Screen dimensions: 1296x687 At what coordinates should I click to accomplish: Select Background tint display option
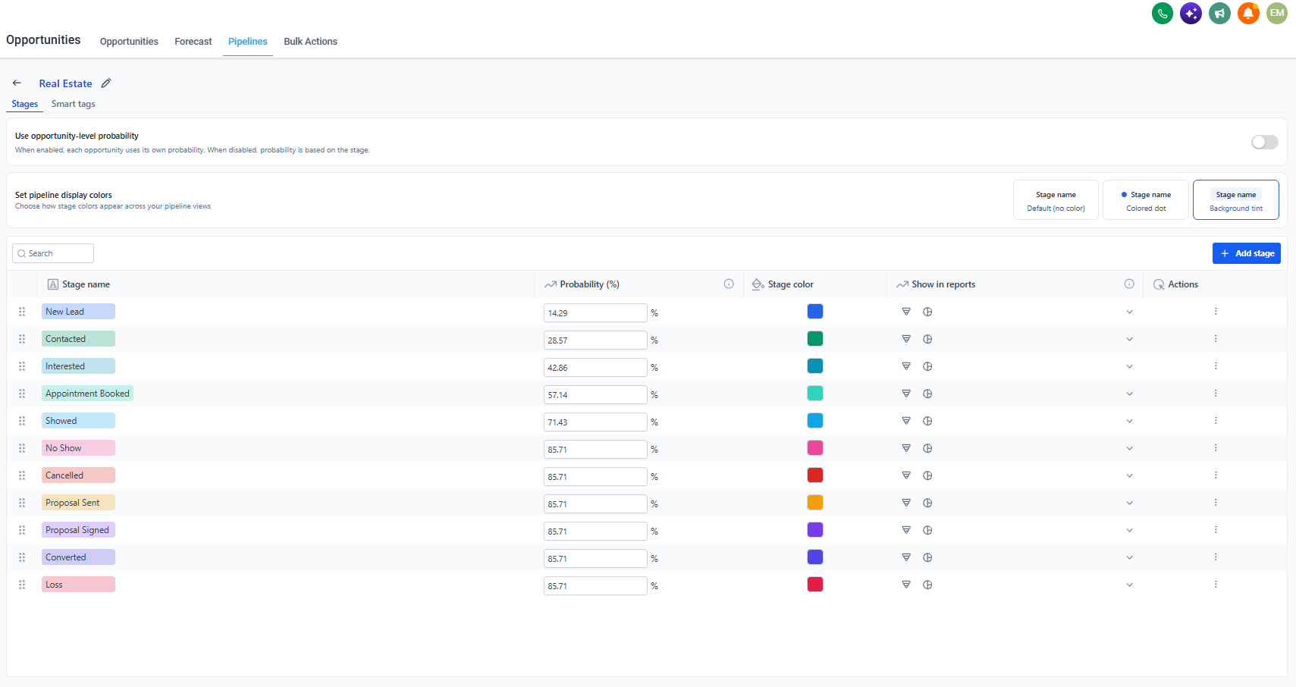click(1236, 200)
